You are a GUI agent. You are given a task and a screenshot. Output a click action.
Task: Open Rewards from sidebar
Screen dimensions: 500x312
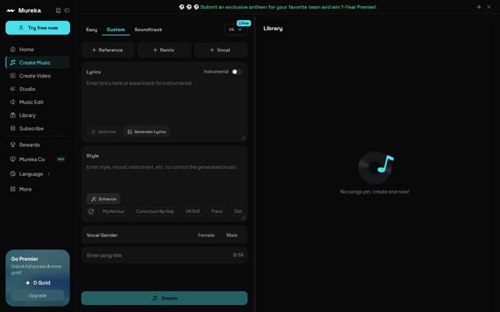pyautogui.click(x=37, y=144)
